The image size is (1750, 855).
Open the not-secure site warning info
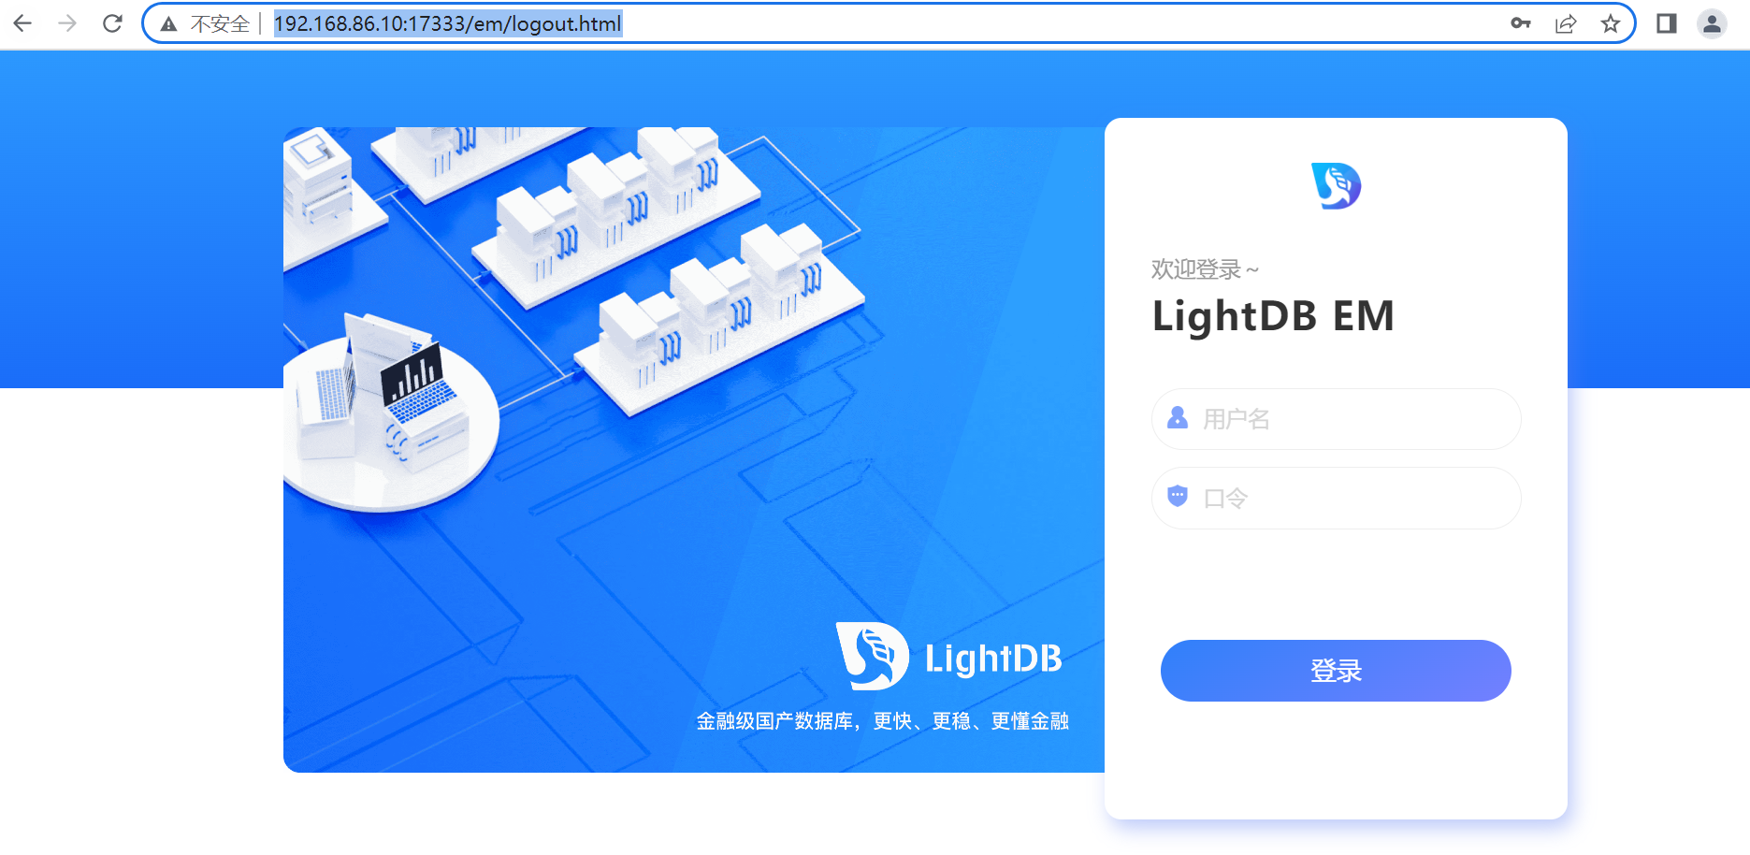pyautogui.click(x=168, y=24)
